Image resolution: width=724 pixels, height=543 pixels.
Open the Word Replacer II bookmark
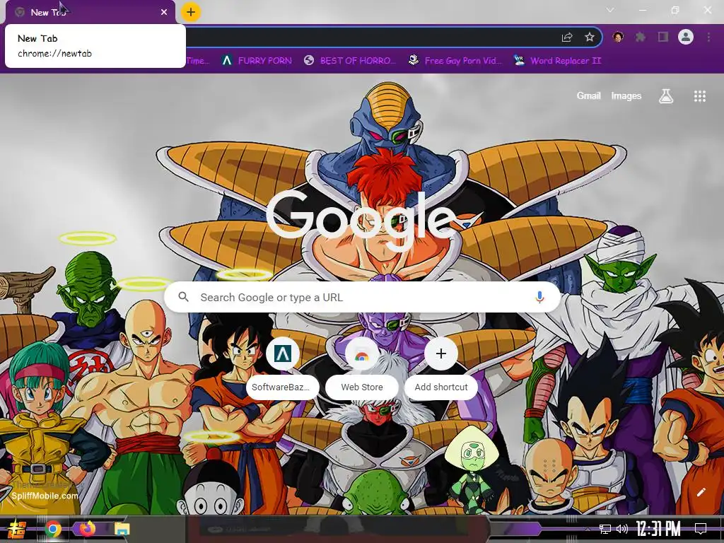point(557,61)
